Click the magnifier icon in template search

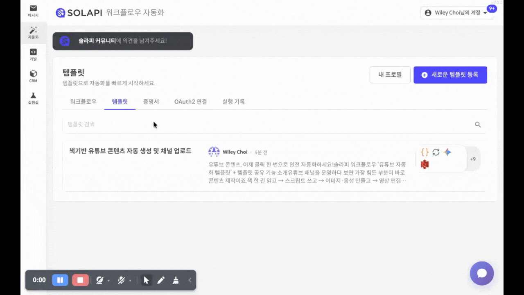(x=478, y=125)
